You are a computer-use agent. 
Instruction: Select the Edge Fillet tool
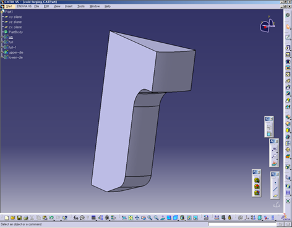click(x=288, y=117)
